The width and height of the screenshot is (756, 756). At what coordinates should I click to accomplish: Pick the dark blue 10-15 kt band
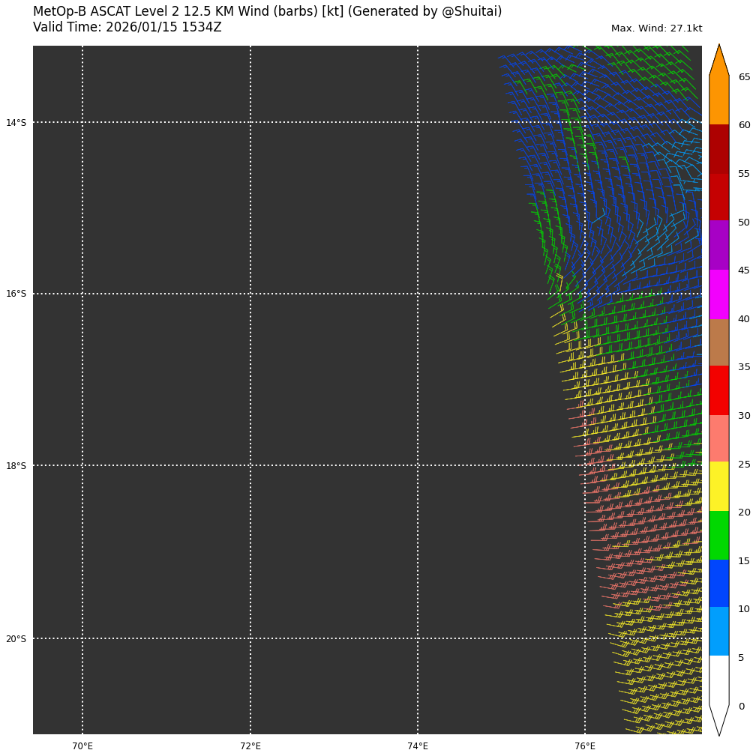(718, 584)
